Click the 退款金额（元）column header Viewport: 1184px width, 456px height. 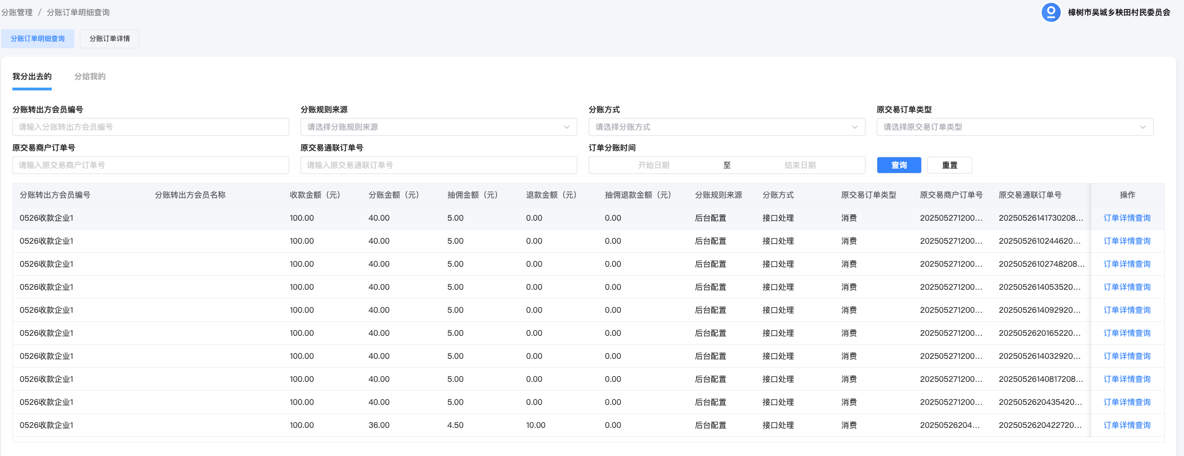tap(551, 195)
